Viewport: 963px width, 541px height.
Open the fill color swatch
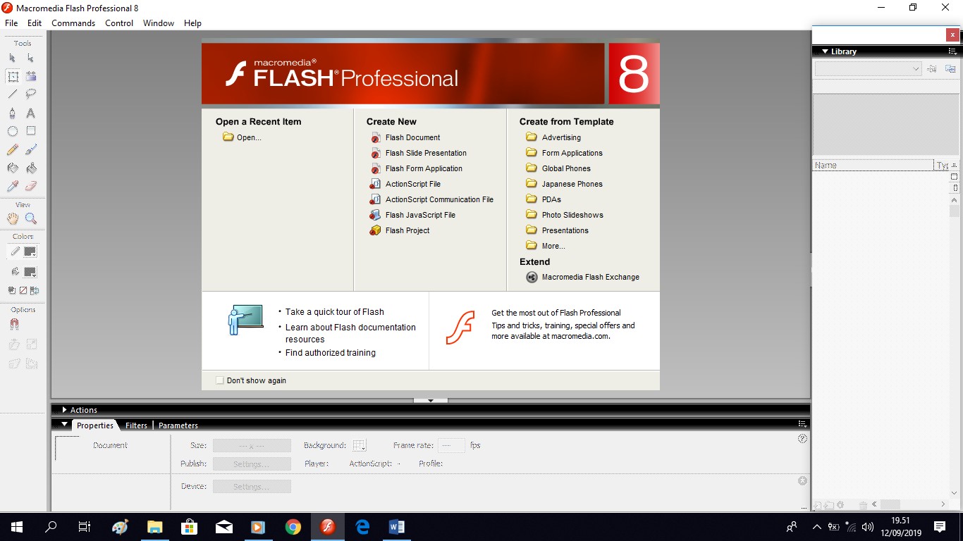(30, 272)
